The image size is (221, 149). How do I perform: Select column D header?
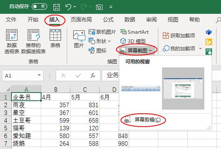(x=109, y=89)
